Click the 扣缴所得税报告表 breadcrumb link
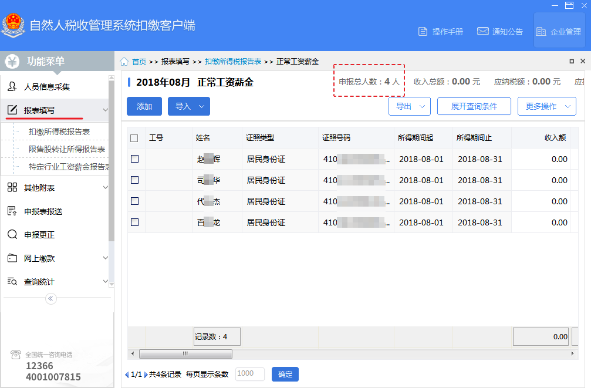The width and height of the screenshot is (591, 388). (x=233, y=62)
